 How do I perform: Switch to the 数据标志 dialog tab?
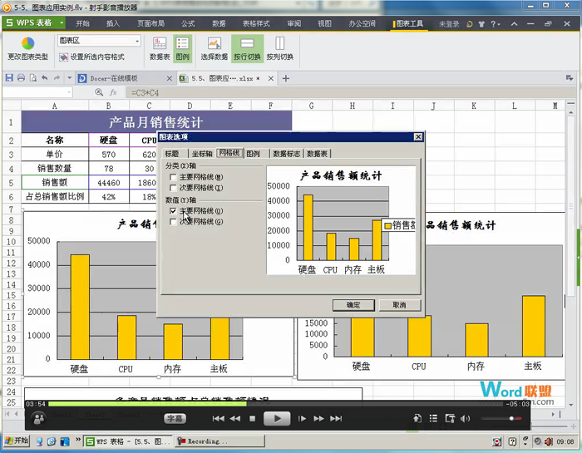[x=287, y=154]
